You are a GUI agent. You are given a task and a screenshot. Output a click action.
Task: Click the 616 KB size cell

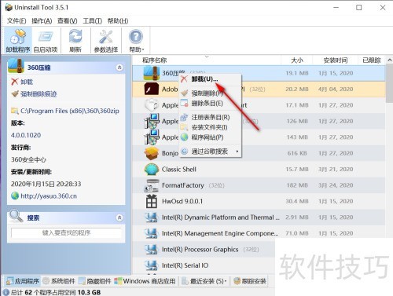297,153
